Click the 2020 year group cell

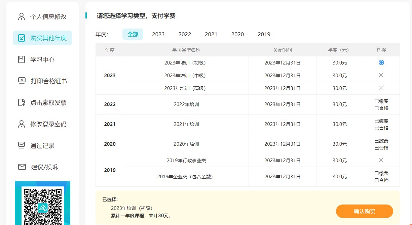(110, 144)
